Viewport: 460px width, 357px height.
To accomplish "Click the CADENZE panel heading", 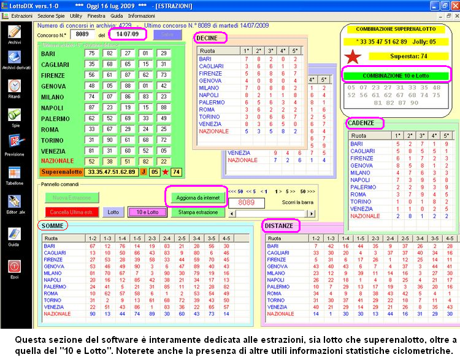I will click(361, 123).
